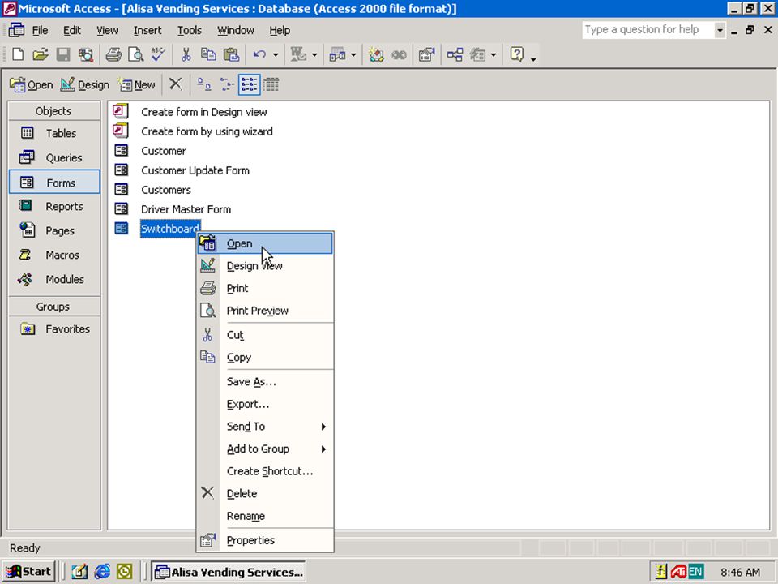Click the Spelling check icon
This screenshot has width=778, height=584.
pyautogui.click(x=158, y=54)
